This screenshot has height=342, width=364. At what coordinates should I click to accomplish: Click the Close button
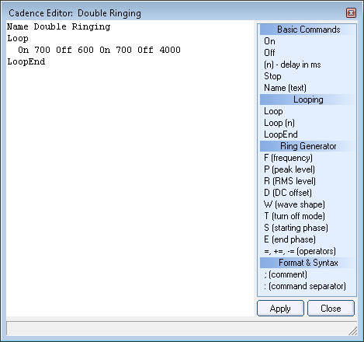[x=331, y=309]
